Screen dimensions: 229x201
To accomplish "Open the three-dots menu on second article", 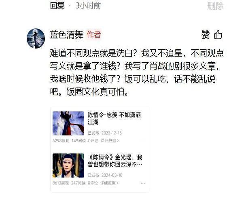I will (143, 183).
